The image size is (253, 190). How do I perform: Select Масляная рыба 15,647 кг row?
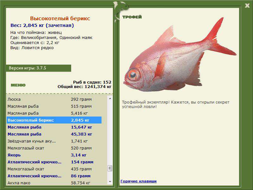point(54,127)
